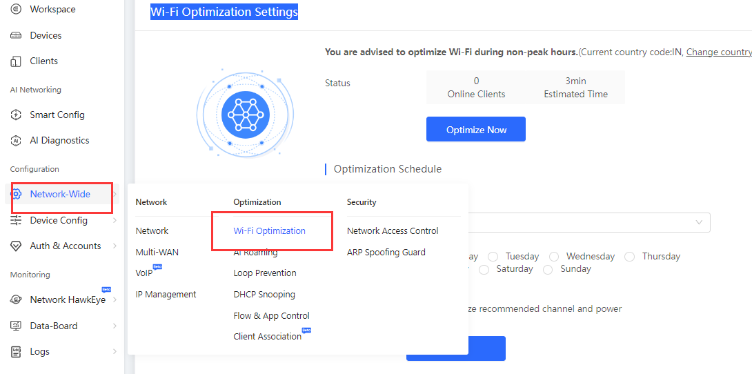752x374 pixels.
Task: Click the Smart Config icon
Action: tap(16, 115)
